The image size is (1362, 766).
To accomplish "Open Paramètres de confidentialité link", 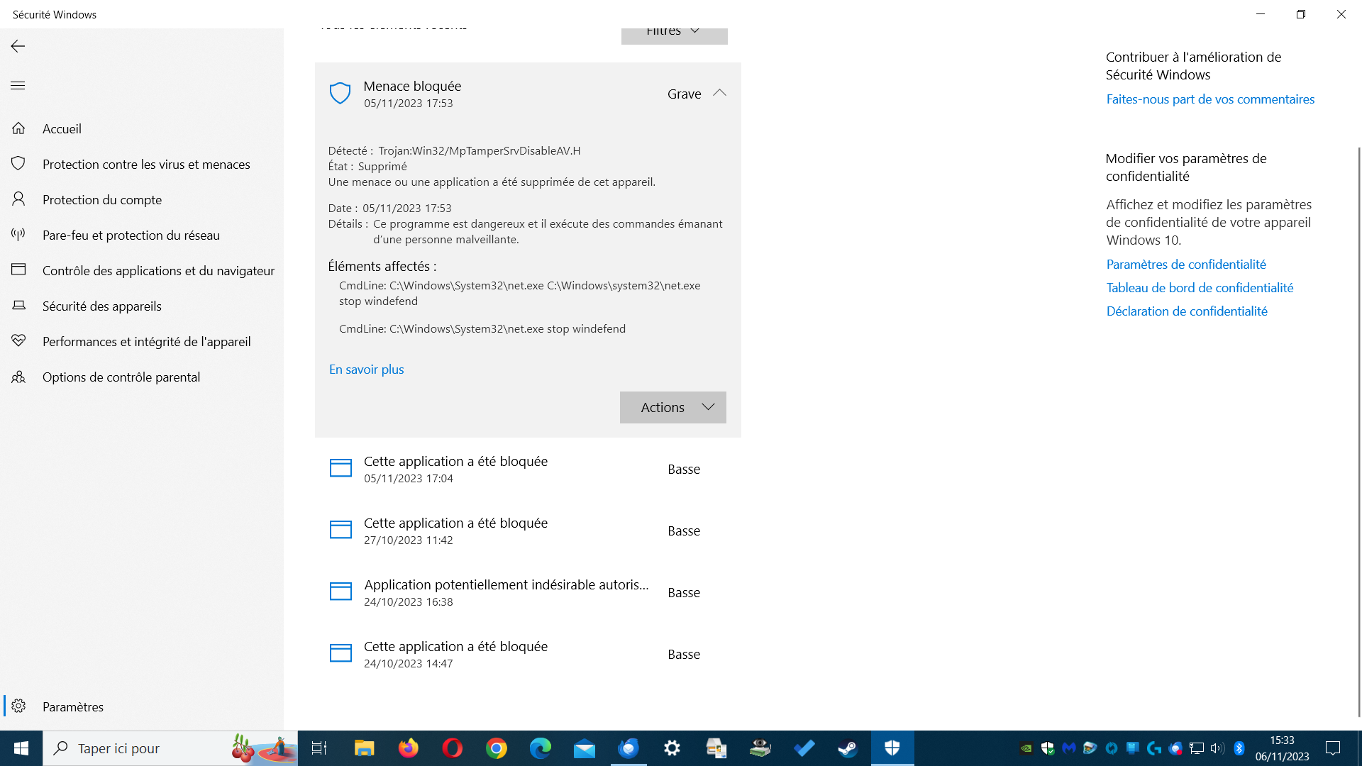I will click(x=1186, y=265).
